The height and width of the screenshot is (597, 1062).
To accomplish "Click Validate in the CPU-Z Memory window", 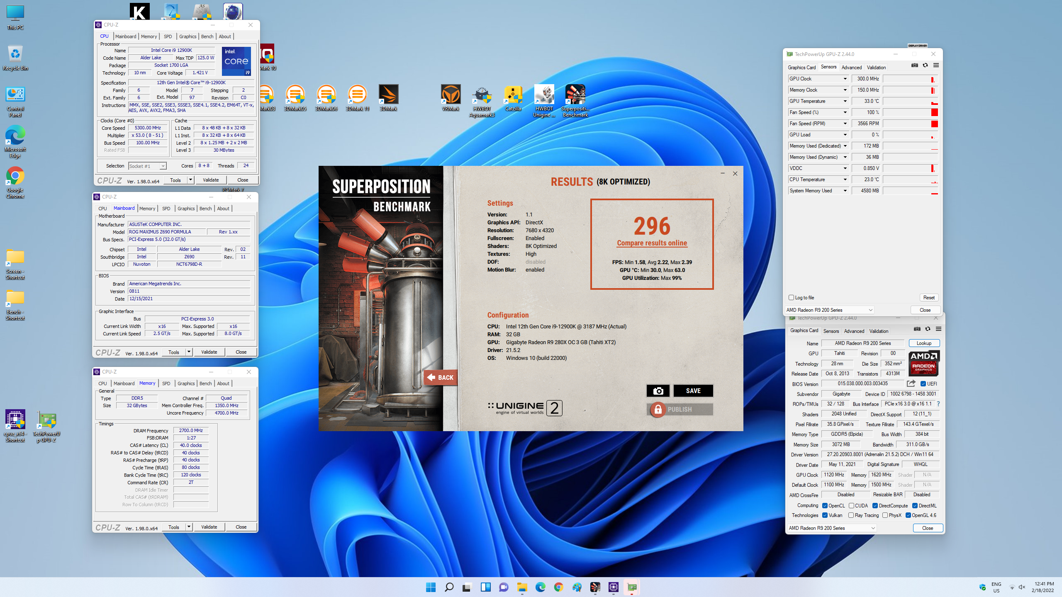I will click(209, 527).
